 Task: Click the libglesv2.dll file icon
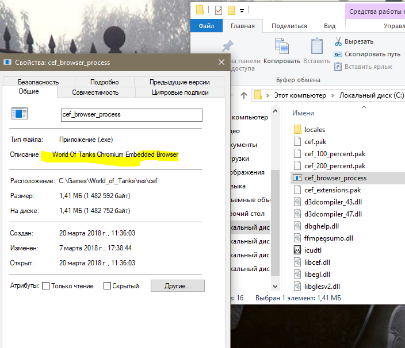[297, 287]
